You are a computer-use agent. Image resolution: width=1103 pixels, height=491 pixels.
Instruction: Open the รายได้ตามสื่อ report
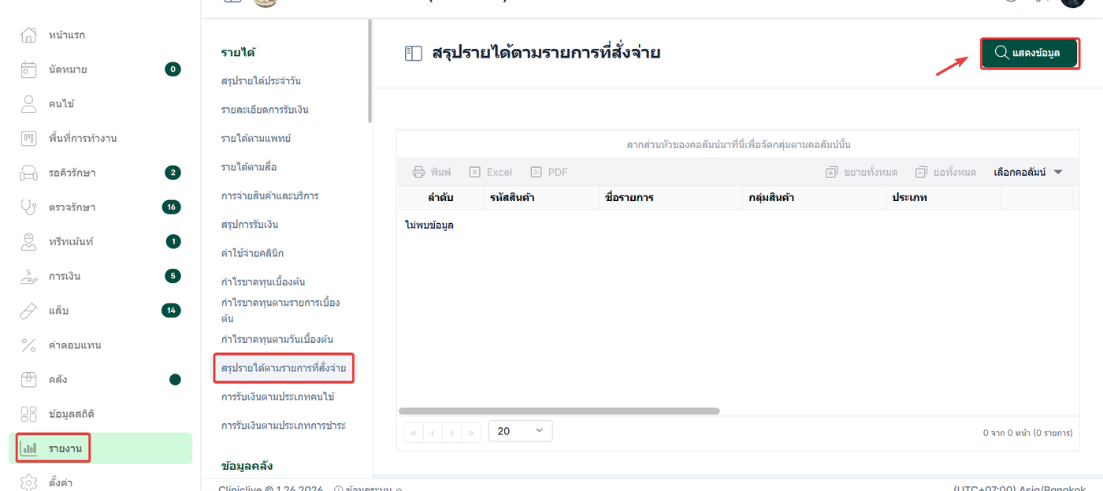pyautogui.click(x=249, y=167)
